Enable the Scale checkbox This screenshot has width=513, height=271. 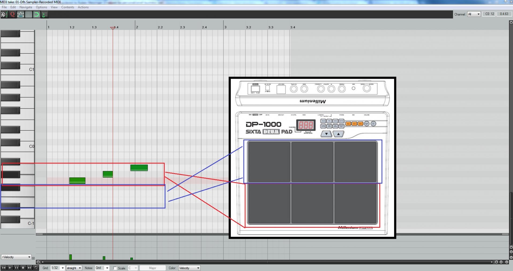pos(115,268)
